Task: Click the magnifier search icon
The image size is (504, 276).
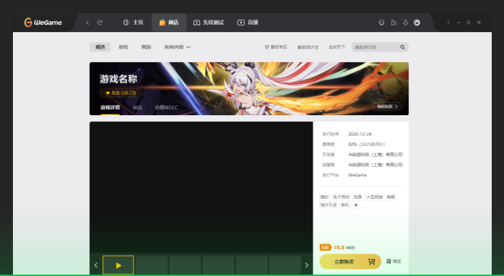Action: tap(403, 47)
